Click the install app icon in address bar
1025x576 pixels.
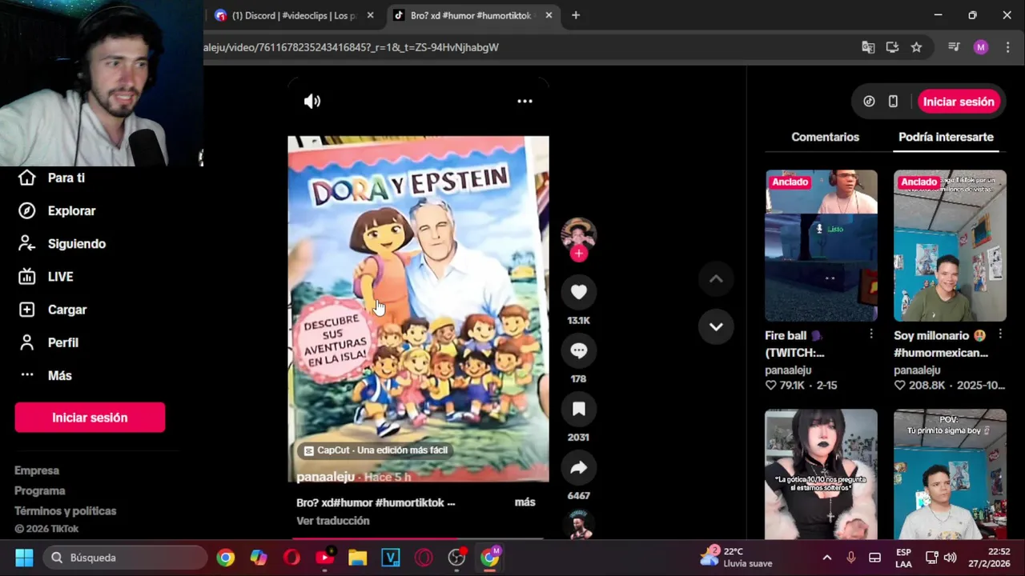(x=892, y=47)
